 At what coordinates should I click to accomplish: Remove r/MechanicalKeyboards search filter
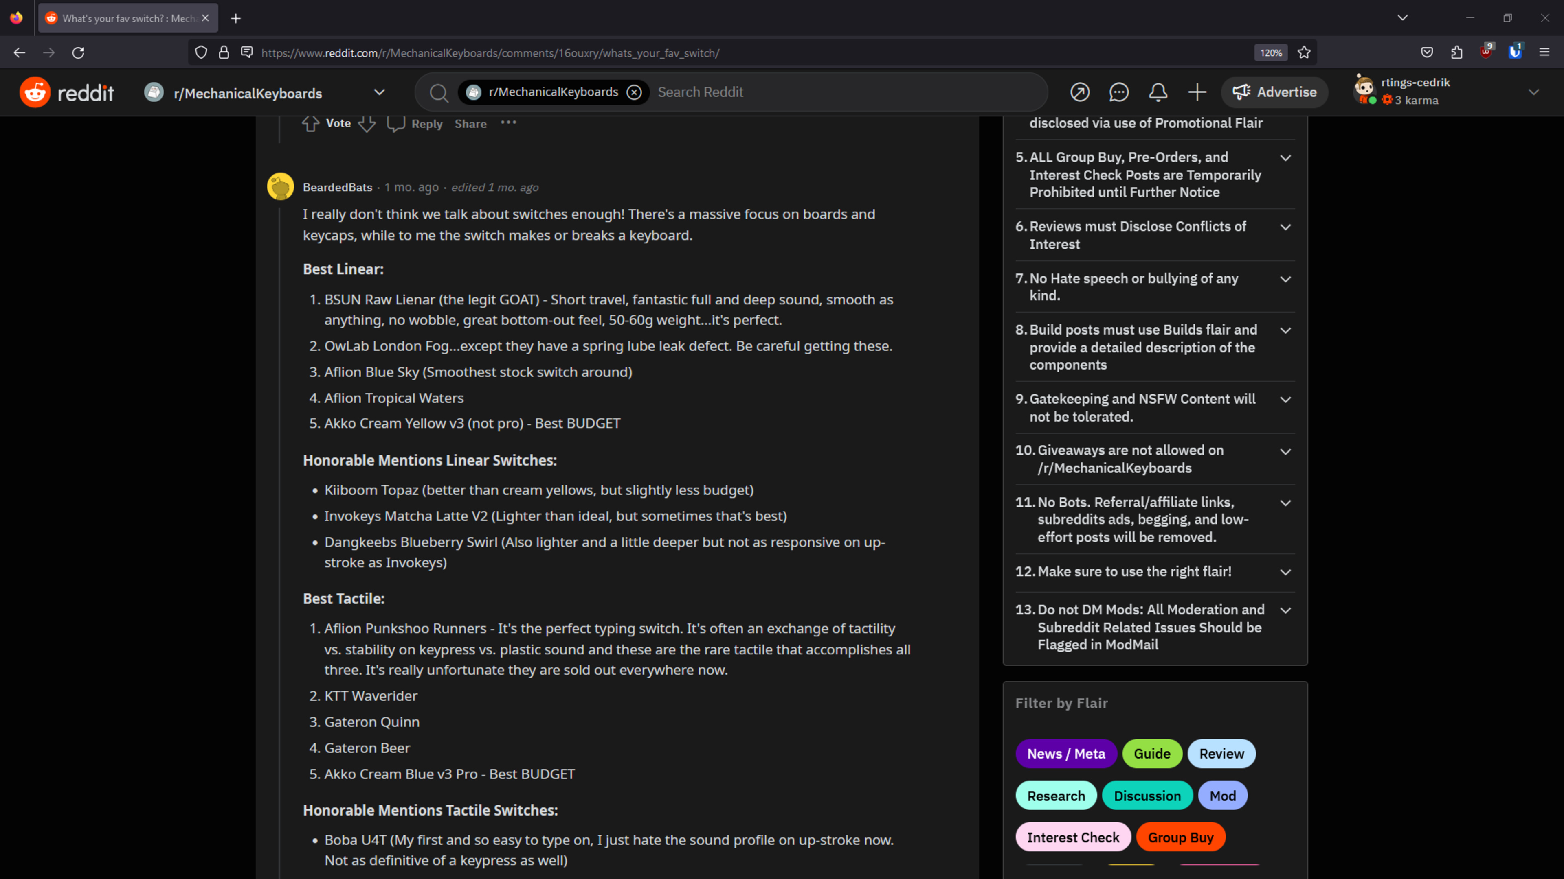[634, 92]
